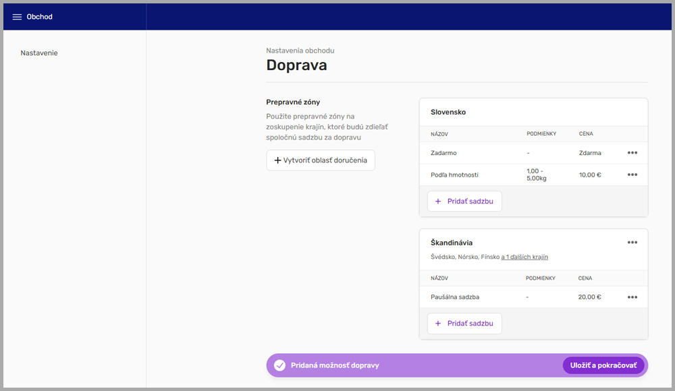Click the plus icon on Vytvoriť oblasť doručenia
Screen dimensions: 675x391
[x=277, y=160]
